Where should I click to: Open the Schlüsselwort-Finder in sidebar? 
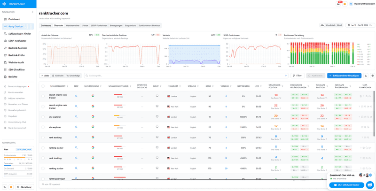[19, 34]
